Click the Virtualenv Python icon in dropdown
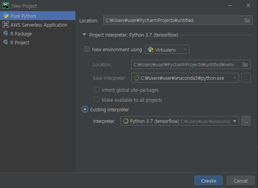 click(150, 49)
